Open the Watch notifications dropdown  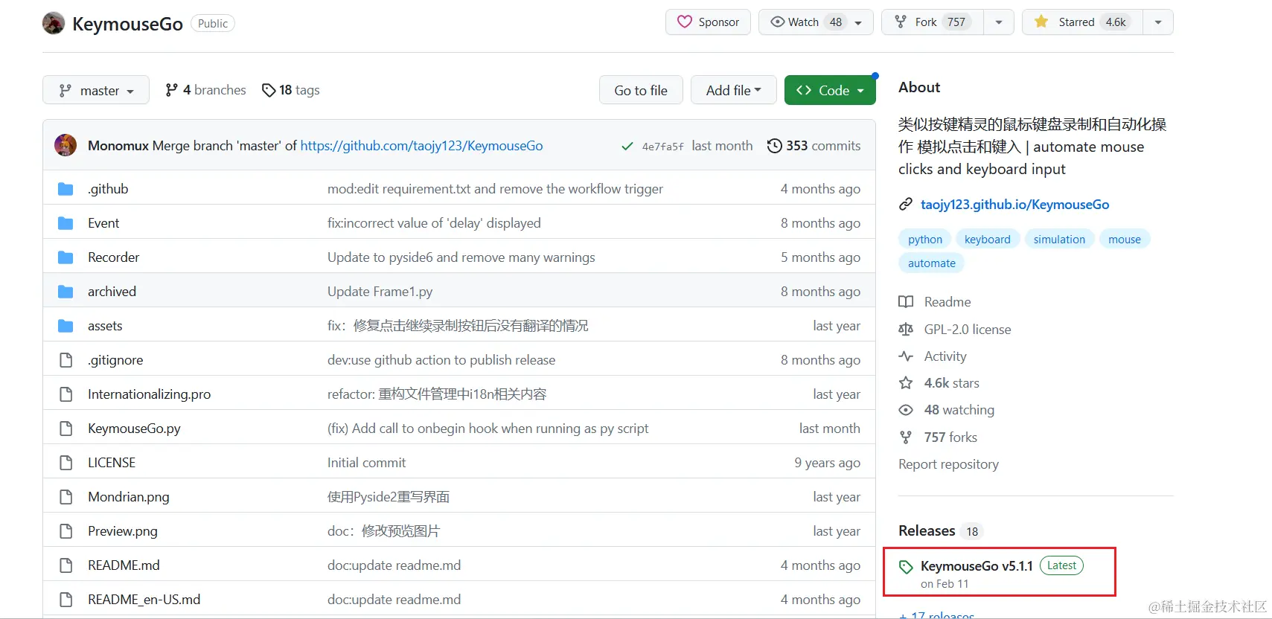point(816,22)
